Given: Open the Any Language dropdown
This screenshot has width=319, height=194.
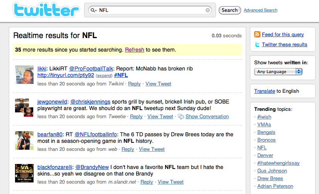Looking at the screenshot, I should click(x=278, y=72).
